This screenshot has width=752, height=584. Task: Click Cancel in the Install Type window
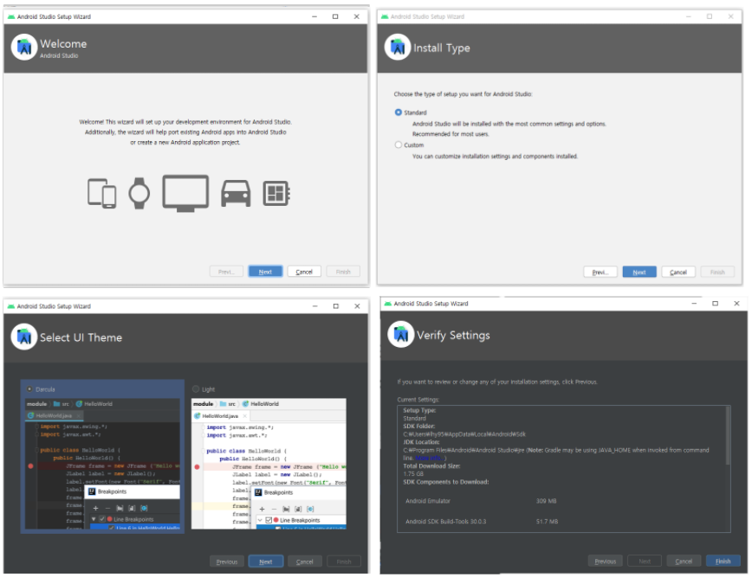tap(678, 273)
